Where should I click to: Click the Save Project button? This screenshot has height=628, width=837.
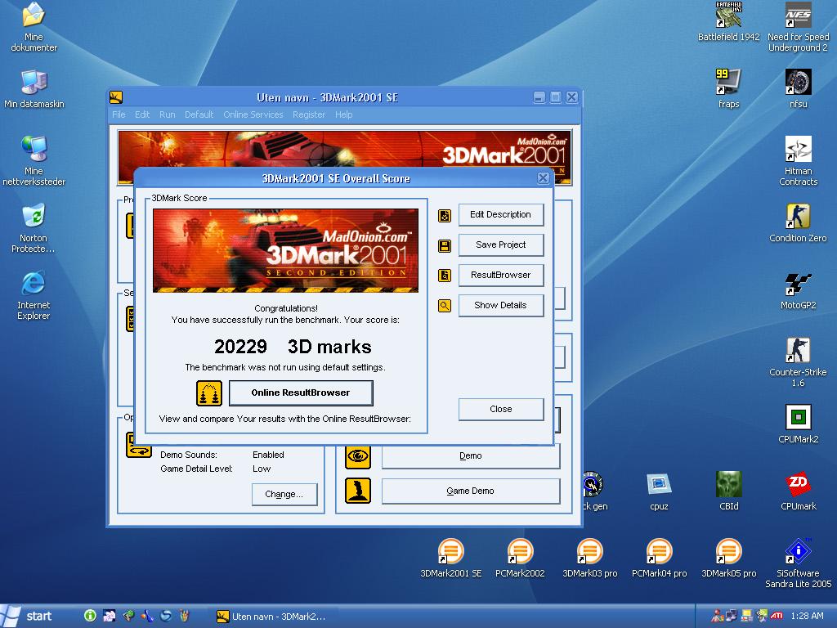pyautogui.click(x=501, y=245)
